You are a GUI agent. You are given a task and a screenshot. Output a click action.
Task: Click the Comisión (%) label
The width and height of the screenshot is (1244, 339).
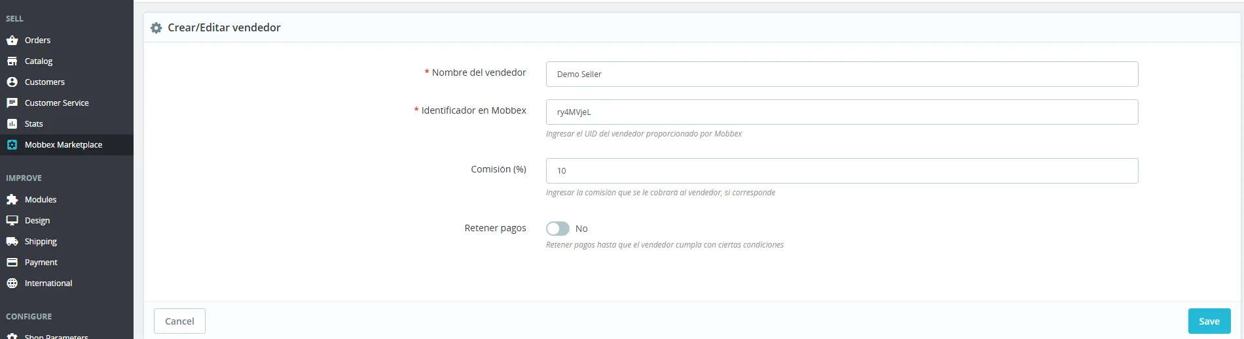click(x=498, y=169)
